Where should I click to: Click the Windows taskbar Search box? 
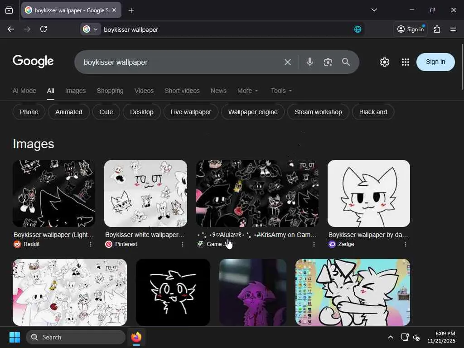[76, 337]
